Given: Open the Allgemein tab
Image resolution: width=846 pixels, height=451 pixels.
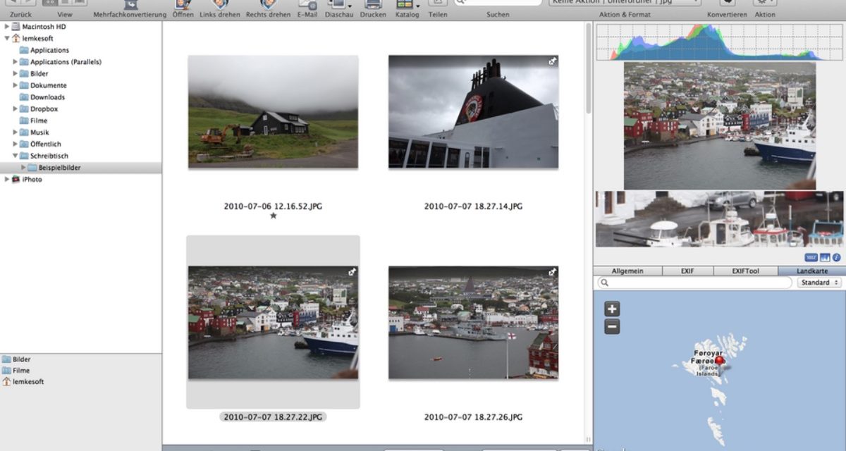Looking at the screenshot, I should (627, 271).
